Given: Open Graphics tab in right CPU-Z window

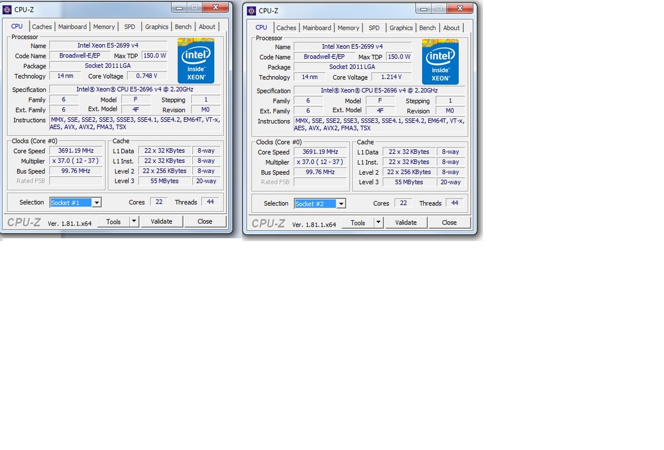Looking at the screenshot, I should (x=401, y=28).
